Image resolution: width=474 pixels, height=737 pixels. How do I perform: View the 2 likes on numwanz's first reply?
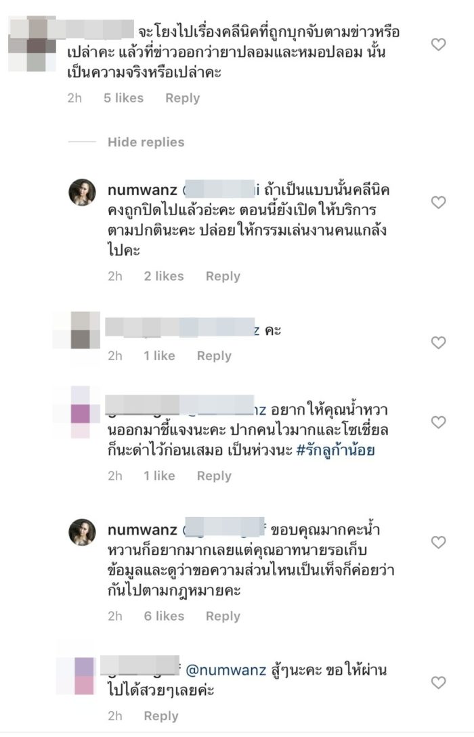click(164, 276)
